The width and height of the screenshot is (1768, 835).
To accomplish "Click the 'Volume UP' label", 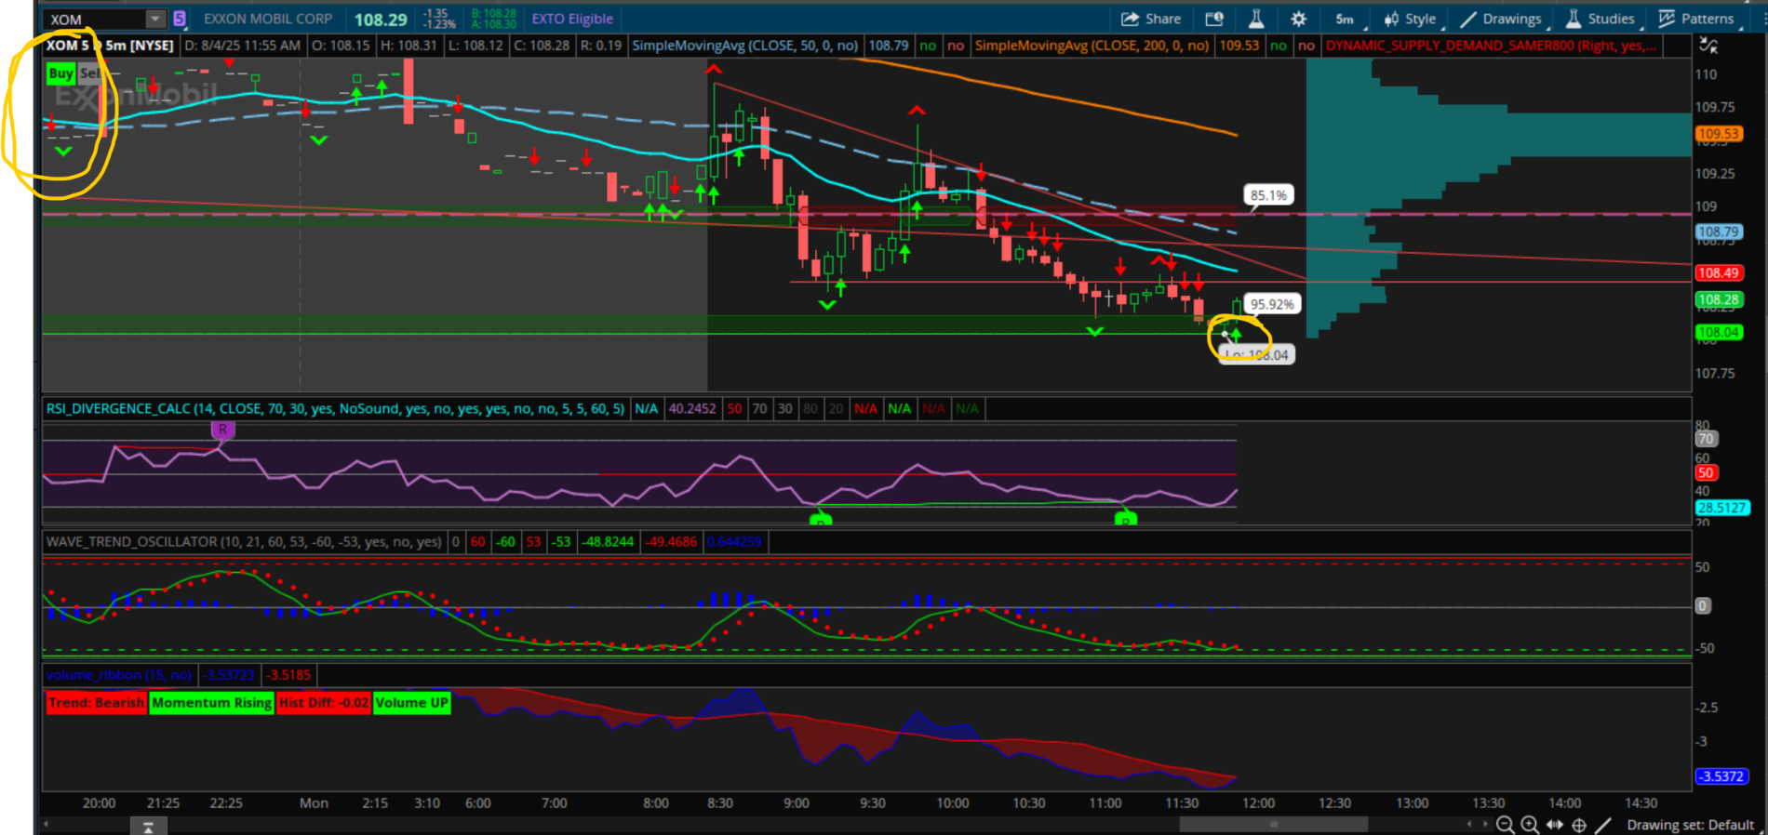I will pos(412,703).
